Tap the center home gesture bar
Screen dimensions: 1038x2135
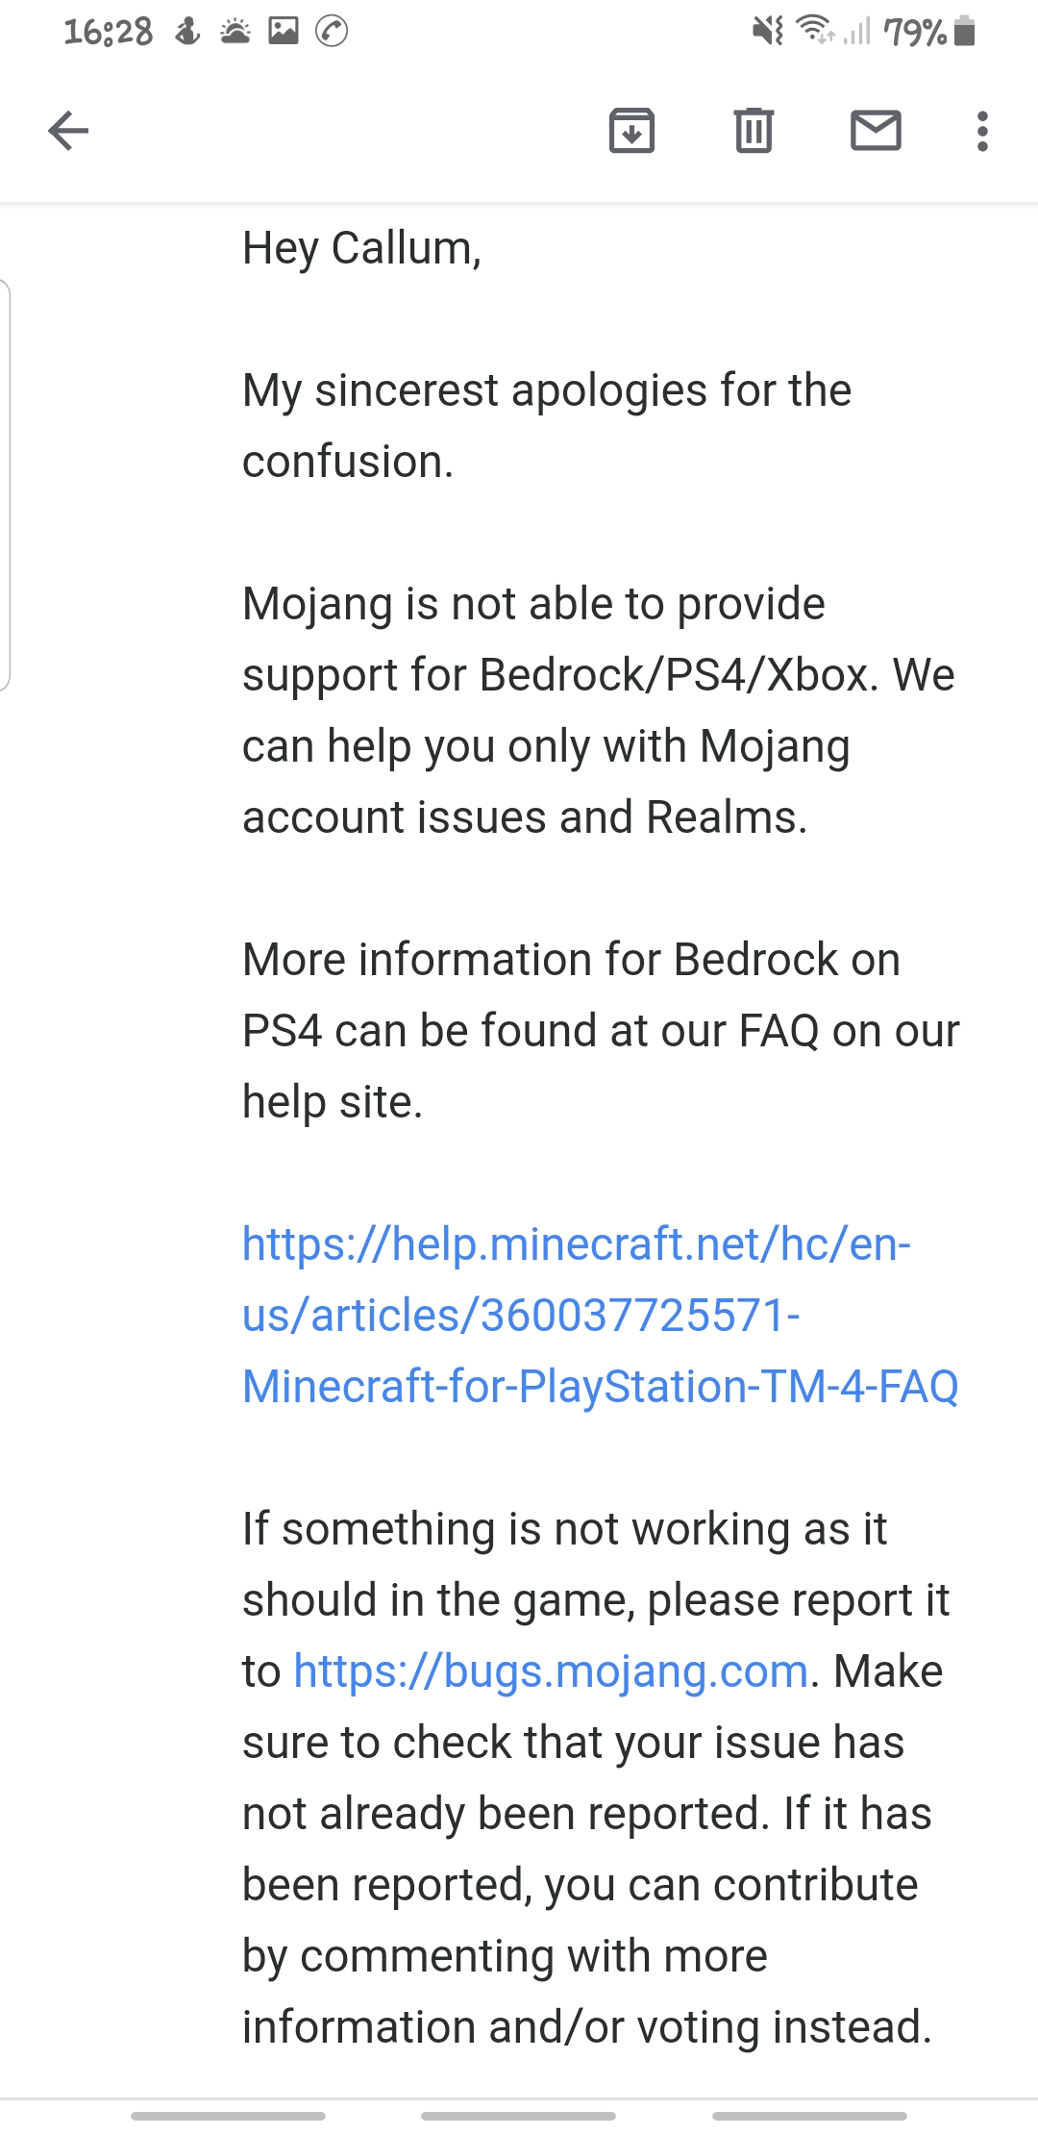click(518, 2116)
